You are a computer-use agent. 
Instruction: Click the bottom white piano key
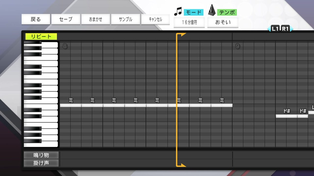[41, 144]
